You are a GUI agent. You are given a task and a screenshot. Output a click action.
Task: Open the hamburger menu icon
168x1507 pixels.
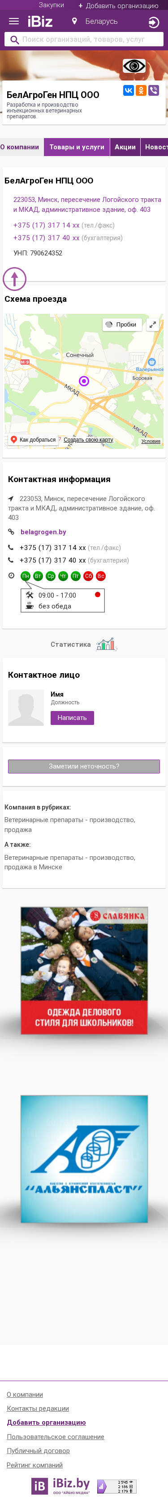pyautogui.click(x=14, y=22)
